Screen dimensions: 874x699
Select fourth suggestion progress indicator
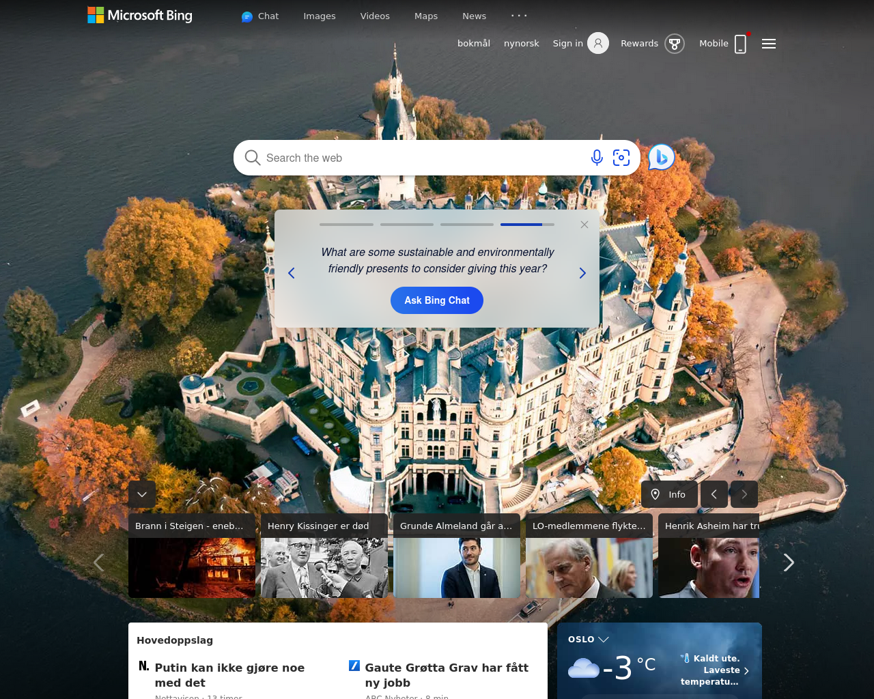click(527, 224)
